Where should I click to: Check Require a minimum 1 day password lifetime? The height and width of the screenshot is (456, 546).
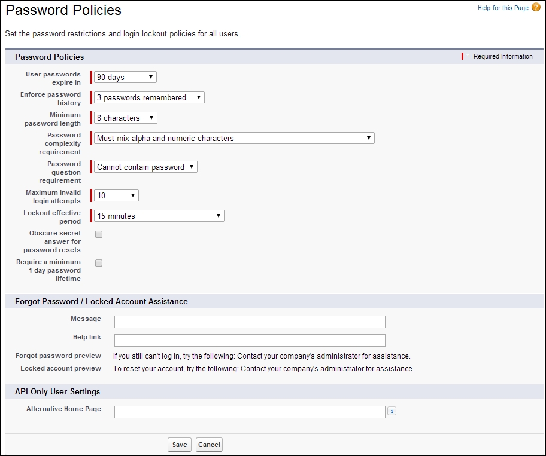coord(99,263)
